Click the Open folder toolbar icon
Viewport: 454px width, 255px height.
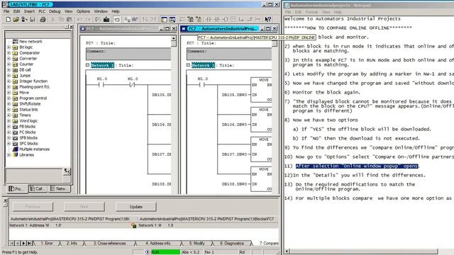pyautogui.click(x=16, y=19)
